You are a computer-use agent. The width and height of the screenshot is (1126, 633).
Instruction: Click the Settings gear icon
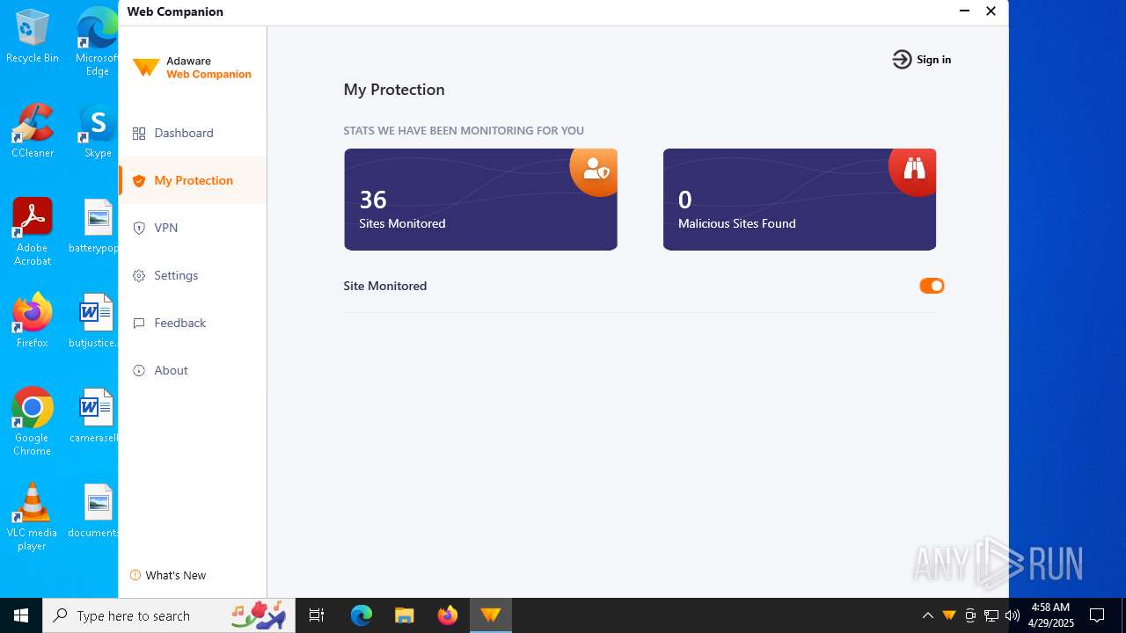pyautogui.click(x=139, y=276)
